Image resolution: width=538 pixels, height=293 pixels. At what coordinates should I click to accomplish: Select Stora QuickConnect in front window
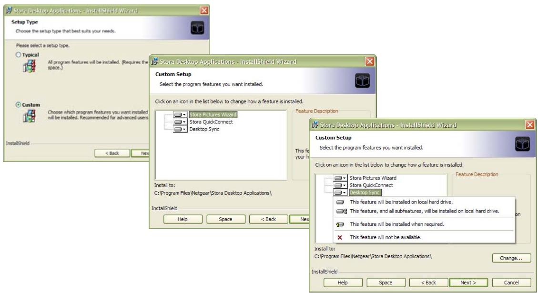click(x=371, y=185)
